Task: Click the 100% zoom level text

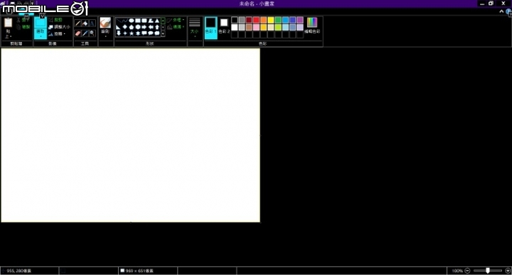Action: pyautogui.click(x=457, y=271)
